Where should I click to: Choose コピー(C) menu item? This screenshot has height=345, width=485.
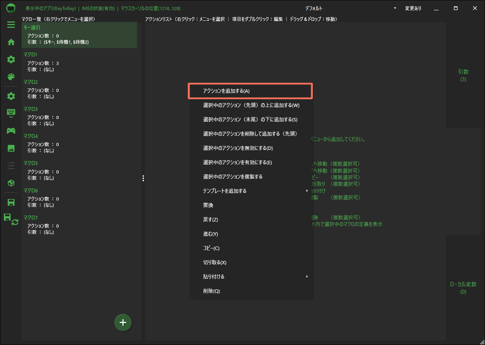(251, 248)
